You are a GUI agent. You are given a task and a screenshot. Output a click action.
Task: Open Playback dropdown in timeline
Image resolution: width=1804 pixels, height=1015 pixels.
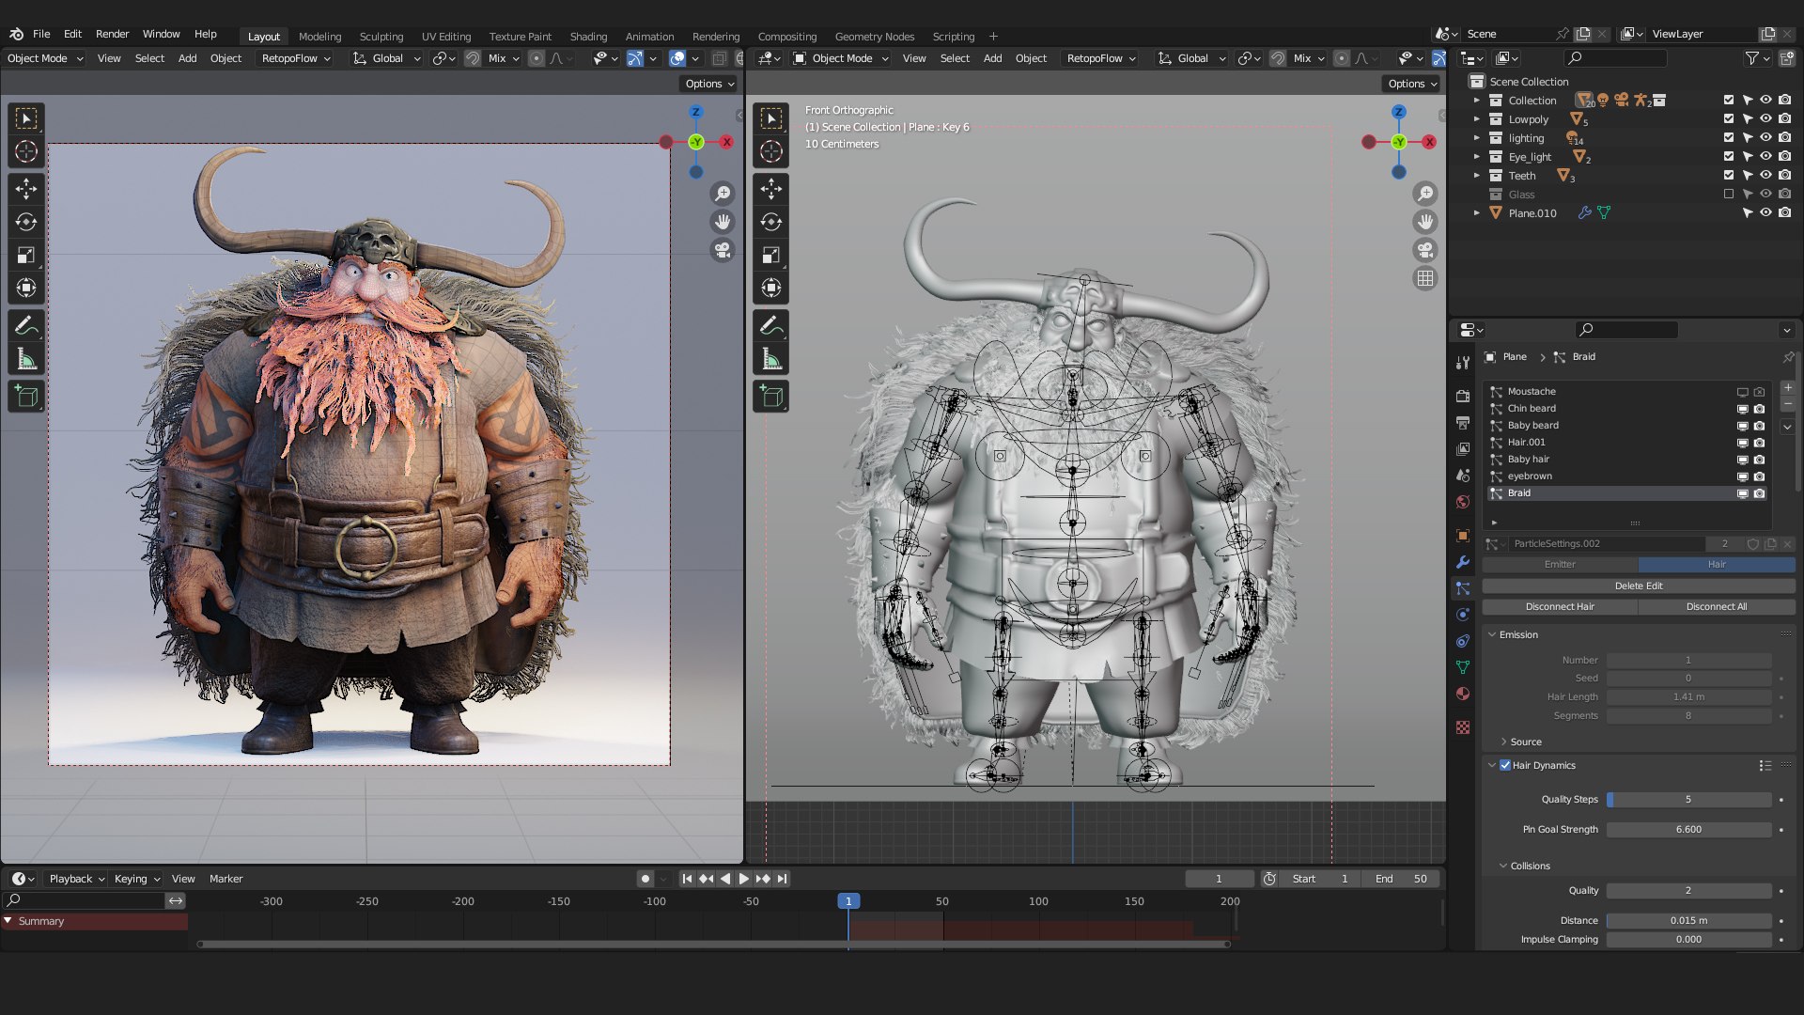tap(76, 879)
